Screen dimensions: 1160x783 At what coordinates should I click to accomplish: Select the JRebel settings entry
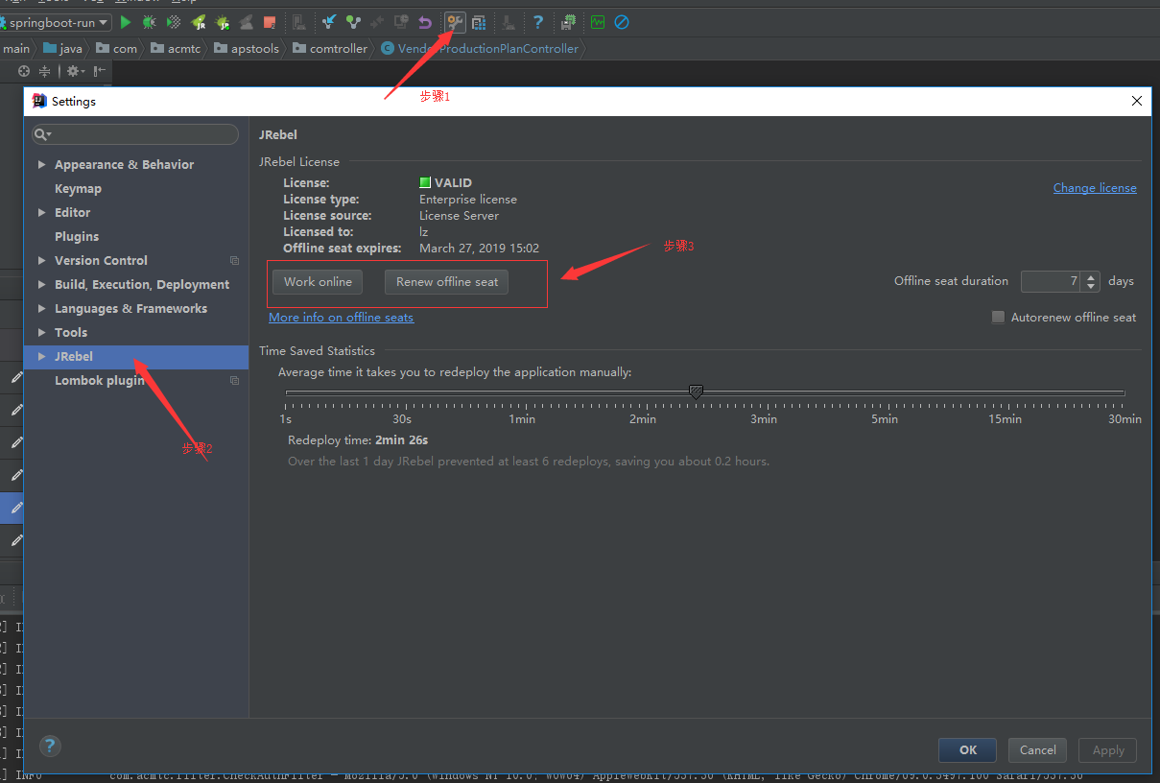pyautogui.click(x=136, y=357)
